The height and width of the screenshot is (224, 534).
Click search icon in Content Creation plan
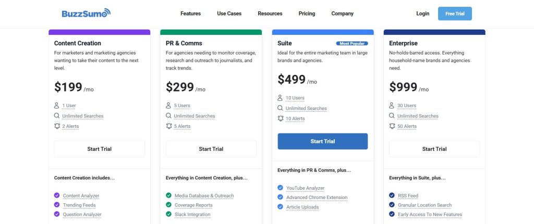click(57, 116)
